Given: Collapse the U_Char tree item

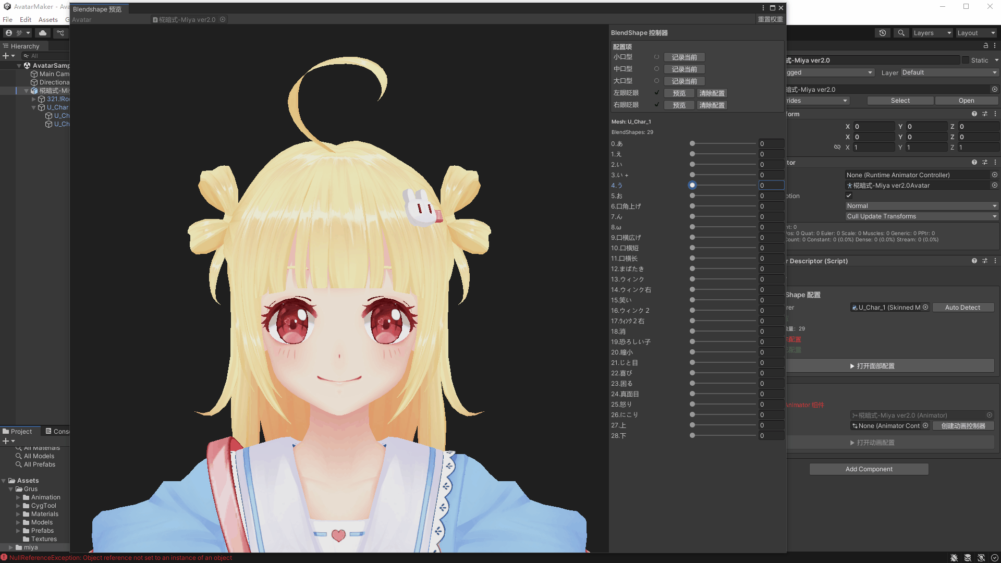Looking at the screenshot, I should [x=34, y=107].
